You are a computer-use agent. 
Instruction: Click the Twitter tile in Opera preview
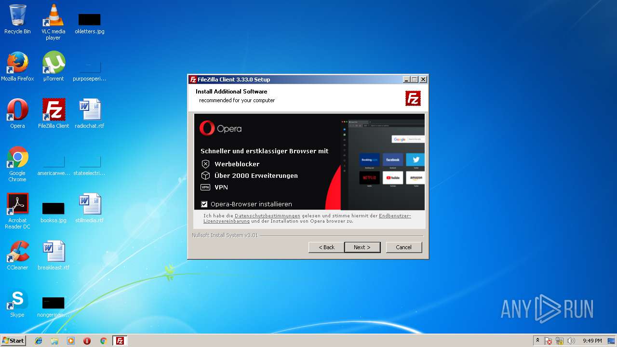click(415, 160)
